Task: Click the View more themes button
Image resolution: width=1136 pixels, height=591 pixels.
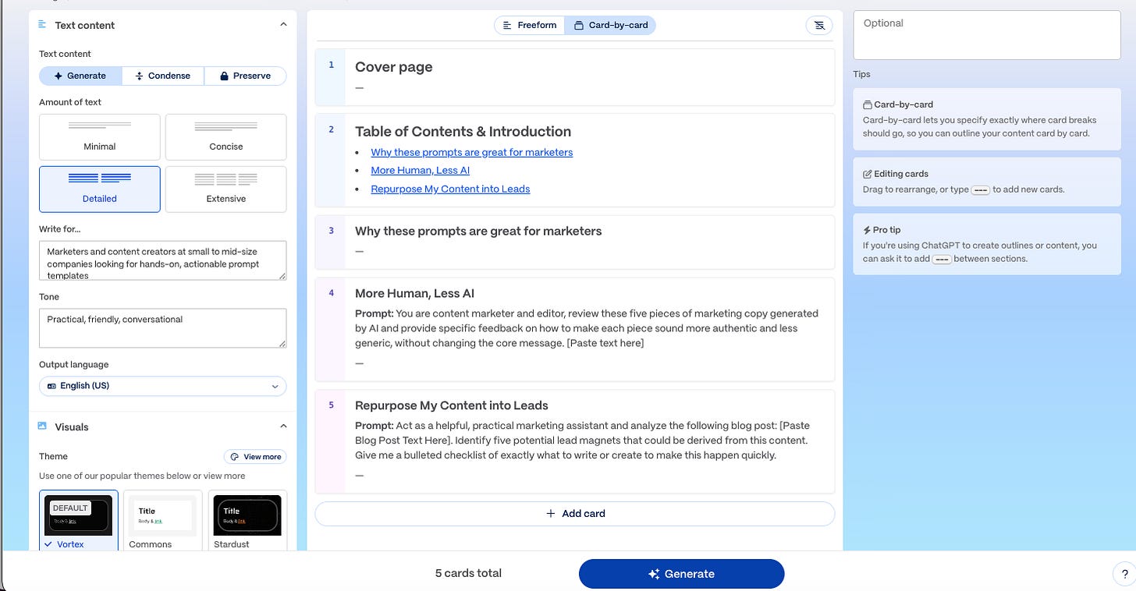Action: (x=255, y=457)
